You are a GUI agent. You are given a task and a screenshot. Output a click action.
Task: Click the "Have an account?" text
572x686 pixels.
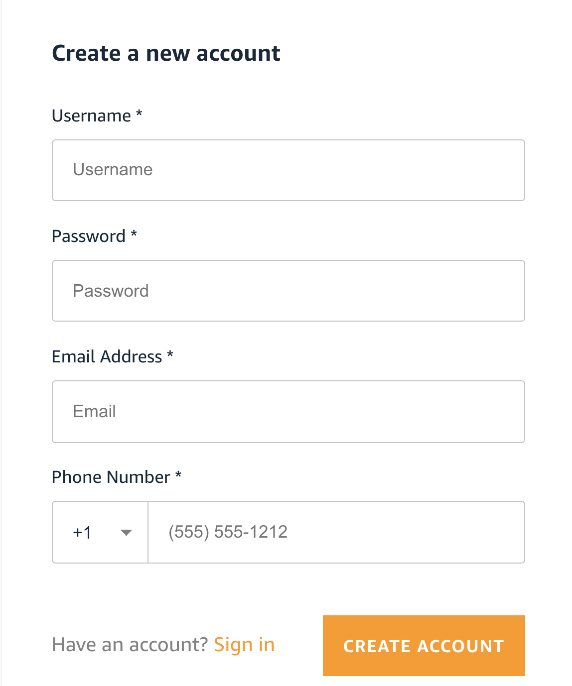tap(130, 645)
